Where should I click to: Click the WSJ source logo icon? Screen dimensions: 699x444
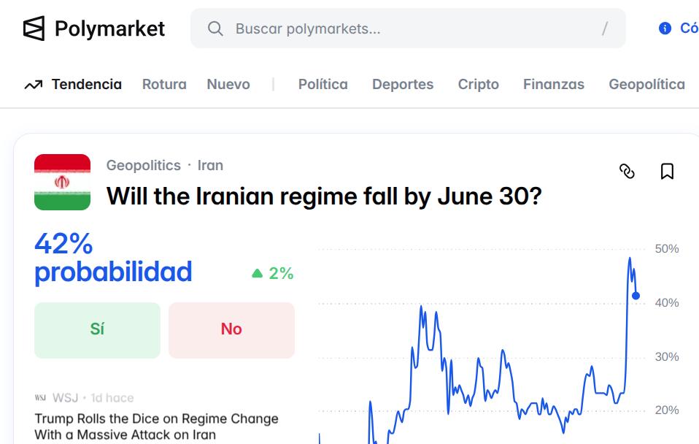[x=40, y=398]
